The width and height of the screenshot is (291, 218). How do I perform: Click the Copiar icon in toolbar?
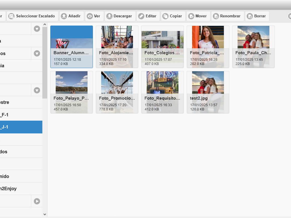(165, 16)
